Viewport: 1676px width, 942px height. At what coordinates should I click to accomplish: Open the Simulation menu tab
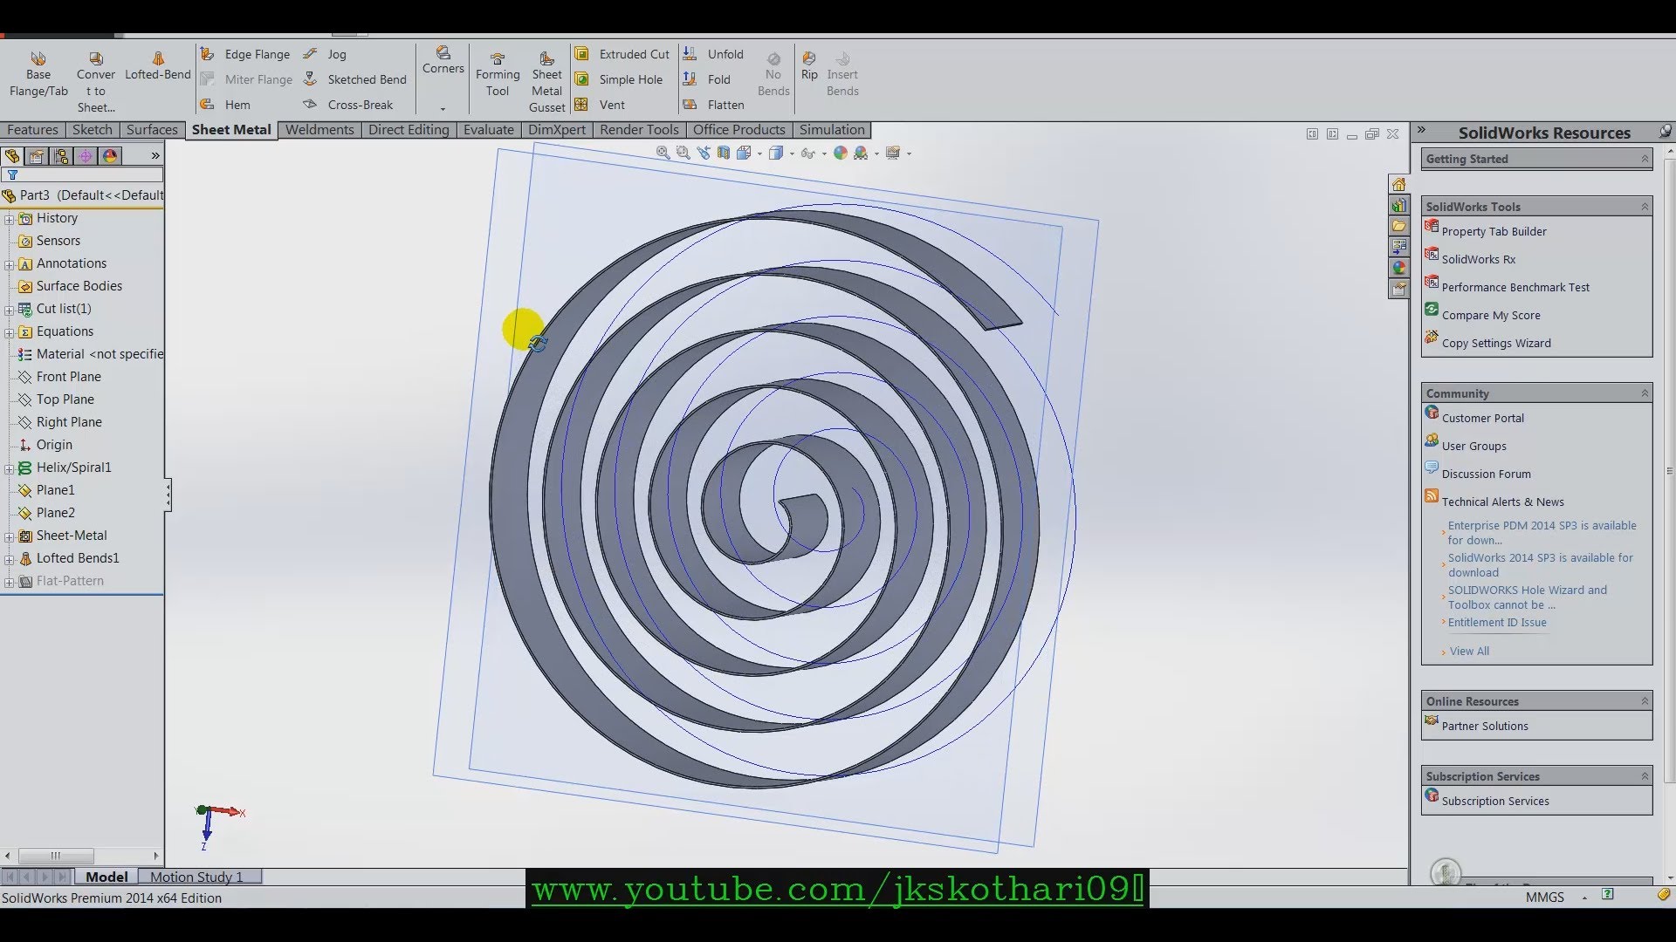pos(832,129)
